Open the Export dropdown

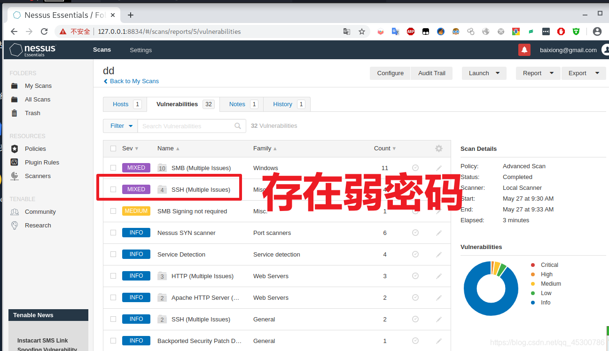584,73
